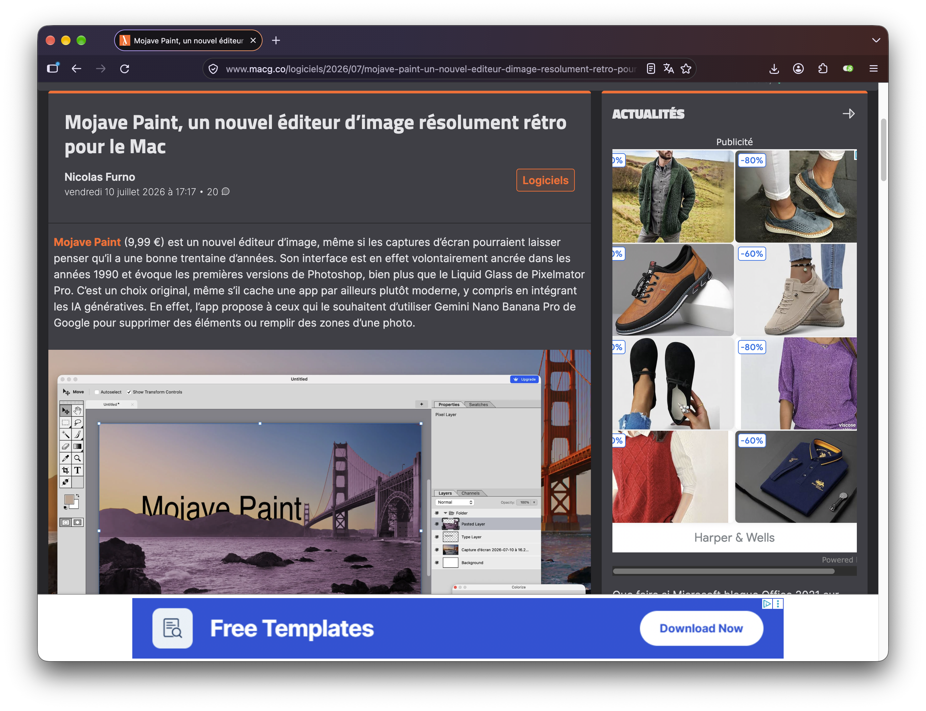Bookmark this page with the star icon
Screen dimensions: 926x711
pos(686,69)
